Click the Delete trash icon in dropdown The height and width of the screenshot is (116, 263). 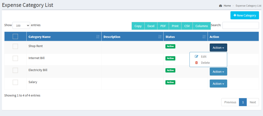[196, 63]
